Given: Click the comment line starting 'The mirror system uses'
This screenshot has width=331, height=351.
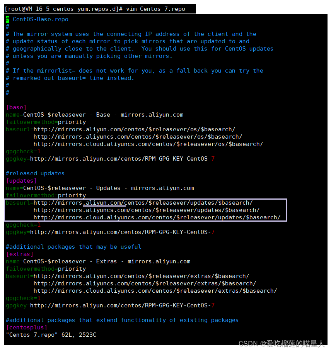Looking at the screenshot, I should pyautogui.click(x=131, y=34).
